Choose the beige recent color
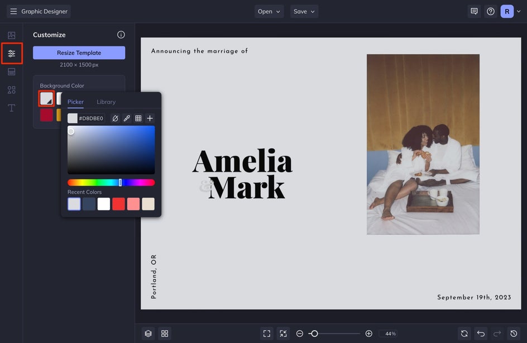The width and height of the screenshot is (527, 343). pyautogui.click(x=148, y=204)
